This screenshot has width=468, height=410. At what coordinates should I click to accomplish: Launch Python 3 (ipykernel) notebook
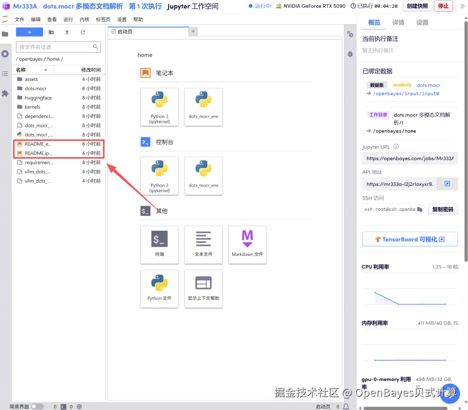159,107
